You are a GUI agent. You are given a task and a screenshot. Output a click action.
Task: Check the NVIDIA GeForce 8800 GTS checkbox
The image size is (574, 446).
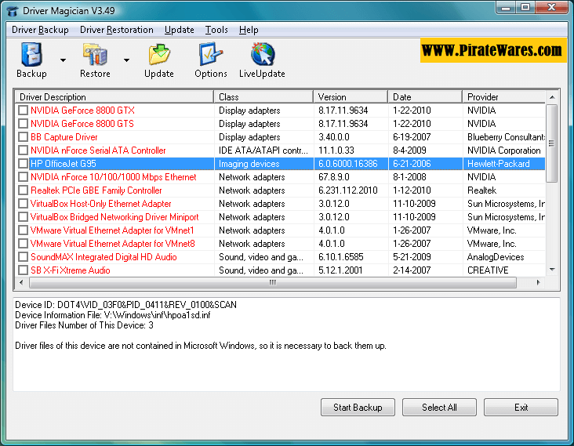[23, 124]
